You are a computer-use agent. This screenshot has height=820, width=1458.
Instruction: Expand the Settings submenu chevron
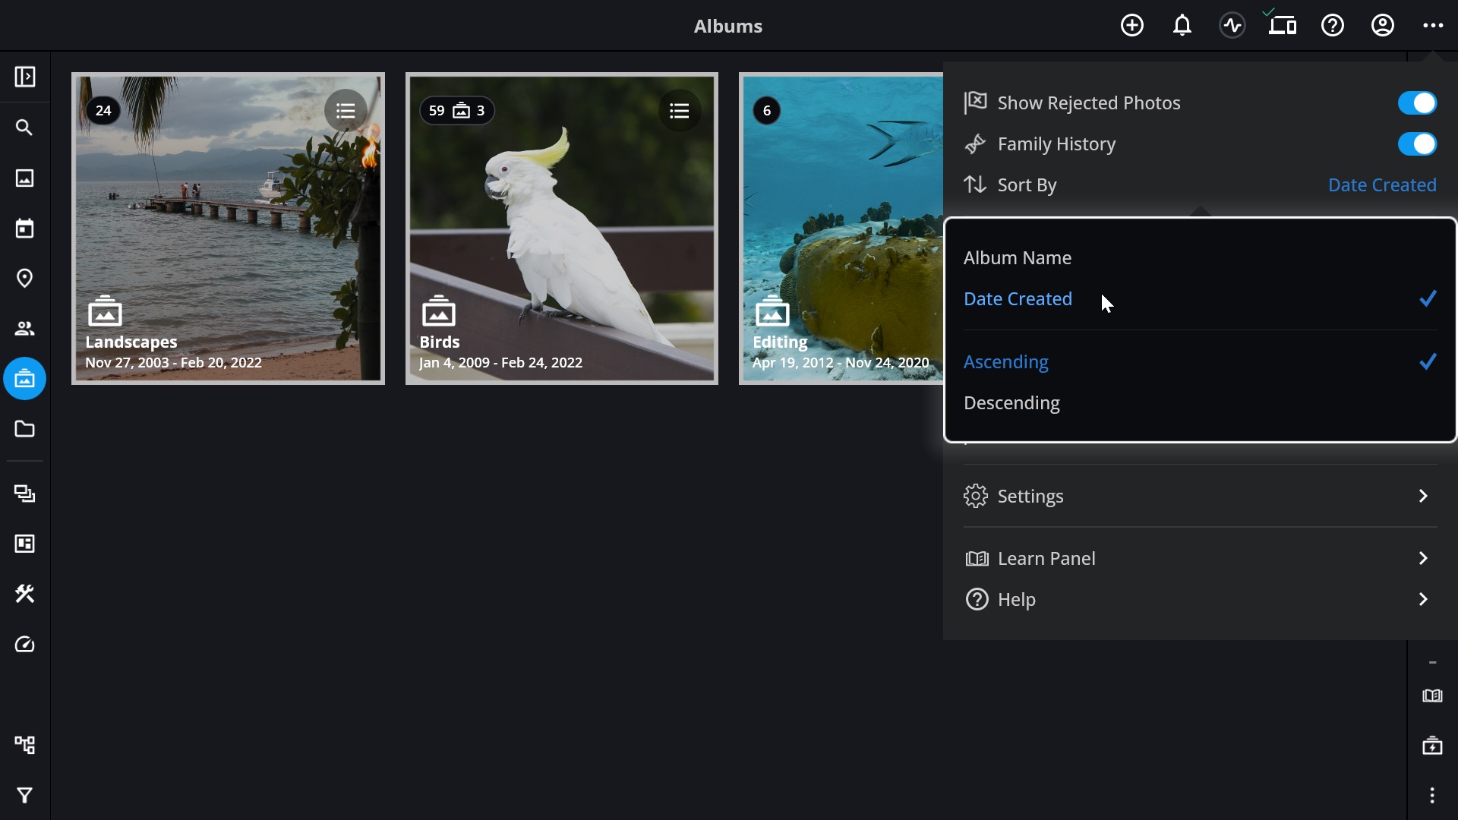(1423, 496)
